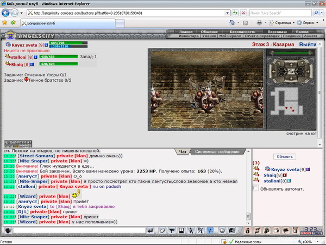
Task: Click Shaiq's info icon in the party list
Action: [32, 65]
